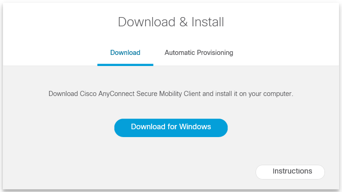
Task: Click the Download & Install heading
Action: [x=171, y=22]
